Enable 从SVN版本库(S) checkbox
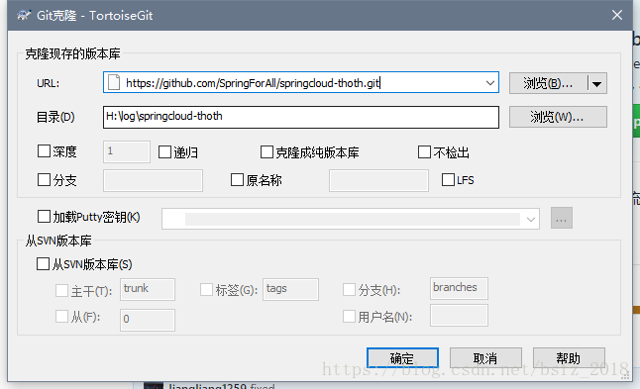This screenshot has height=389, width=640. (43, 264)
